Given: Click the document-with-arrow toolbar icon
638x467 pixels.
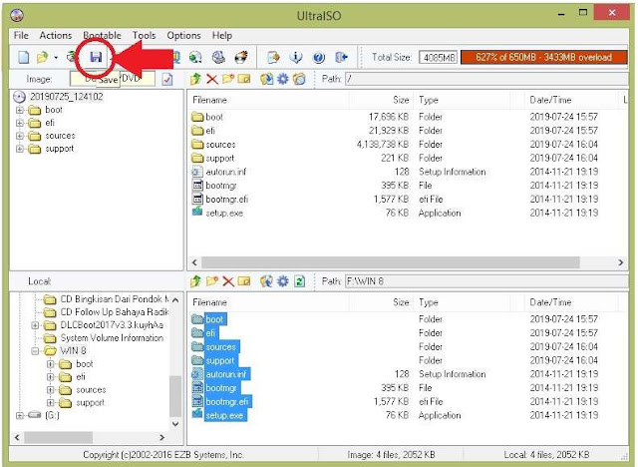Looking at the screenshot, I should 273,58.
